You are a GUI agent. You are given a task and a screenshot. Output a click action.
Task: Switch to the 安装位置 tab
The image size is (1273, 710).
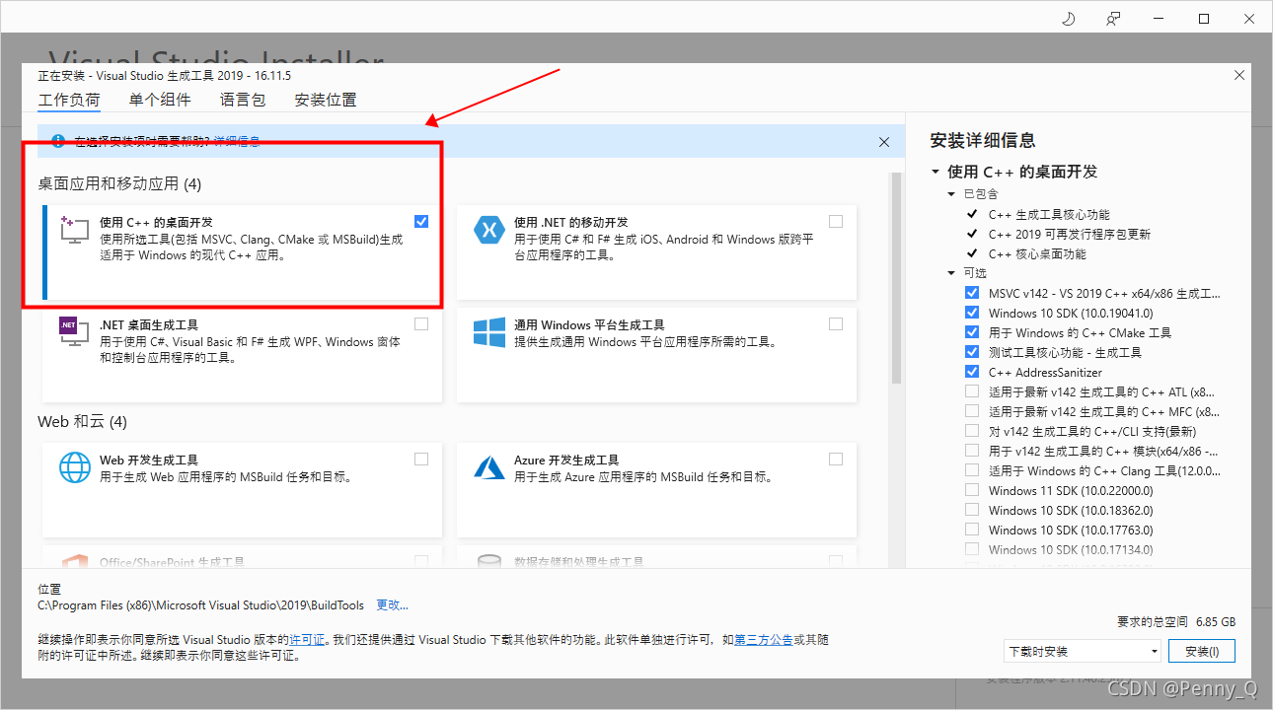[326, 100]
